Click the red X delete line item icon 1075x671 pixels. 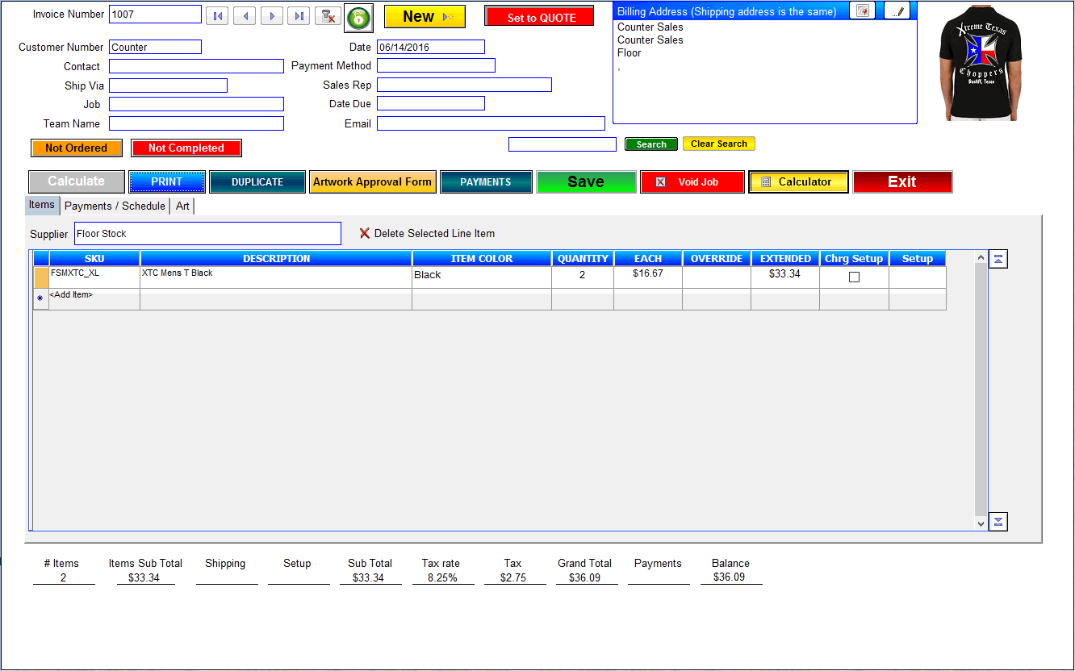point(365,233)
